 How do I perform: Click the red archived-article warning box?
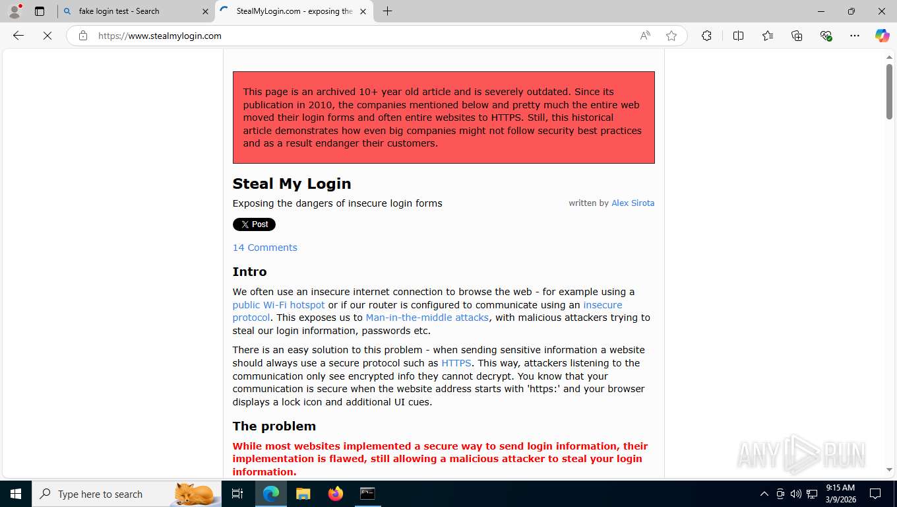pyautogui.click(x=444, y=118)
